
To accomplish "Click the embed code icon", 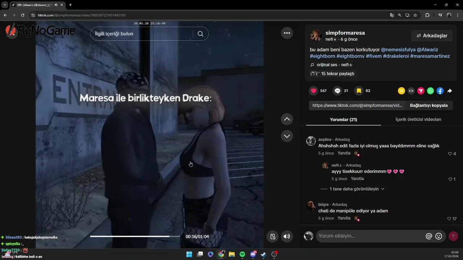I will pyautogui.click(x=411, y=91).
